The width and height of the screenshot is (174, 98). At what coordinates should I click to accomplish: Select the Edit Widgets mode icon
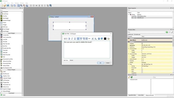[x=18, y=5]
